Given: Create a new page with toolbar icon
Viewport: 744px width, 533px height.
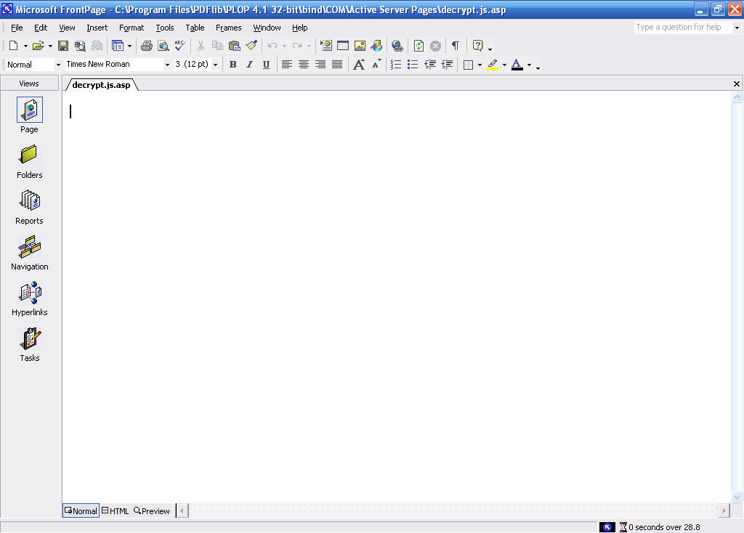Looking at the screenshot, I should (13, 46).
